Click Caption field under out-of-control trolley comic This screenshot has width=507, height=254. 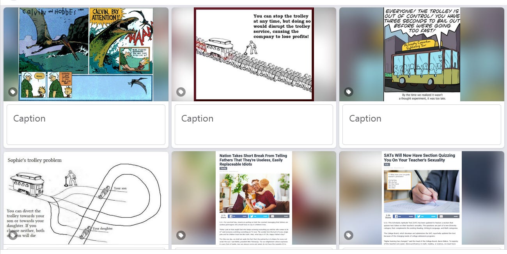[x=422, y=125]
